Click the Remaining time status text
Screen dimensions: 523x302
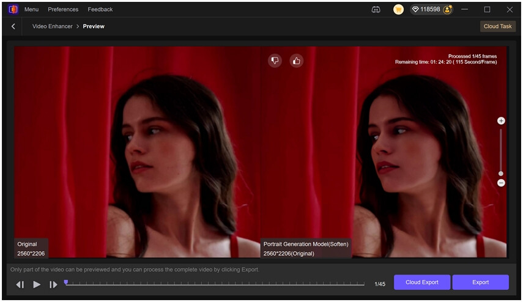point(446,62)
